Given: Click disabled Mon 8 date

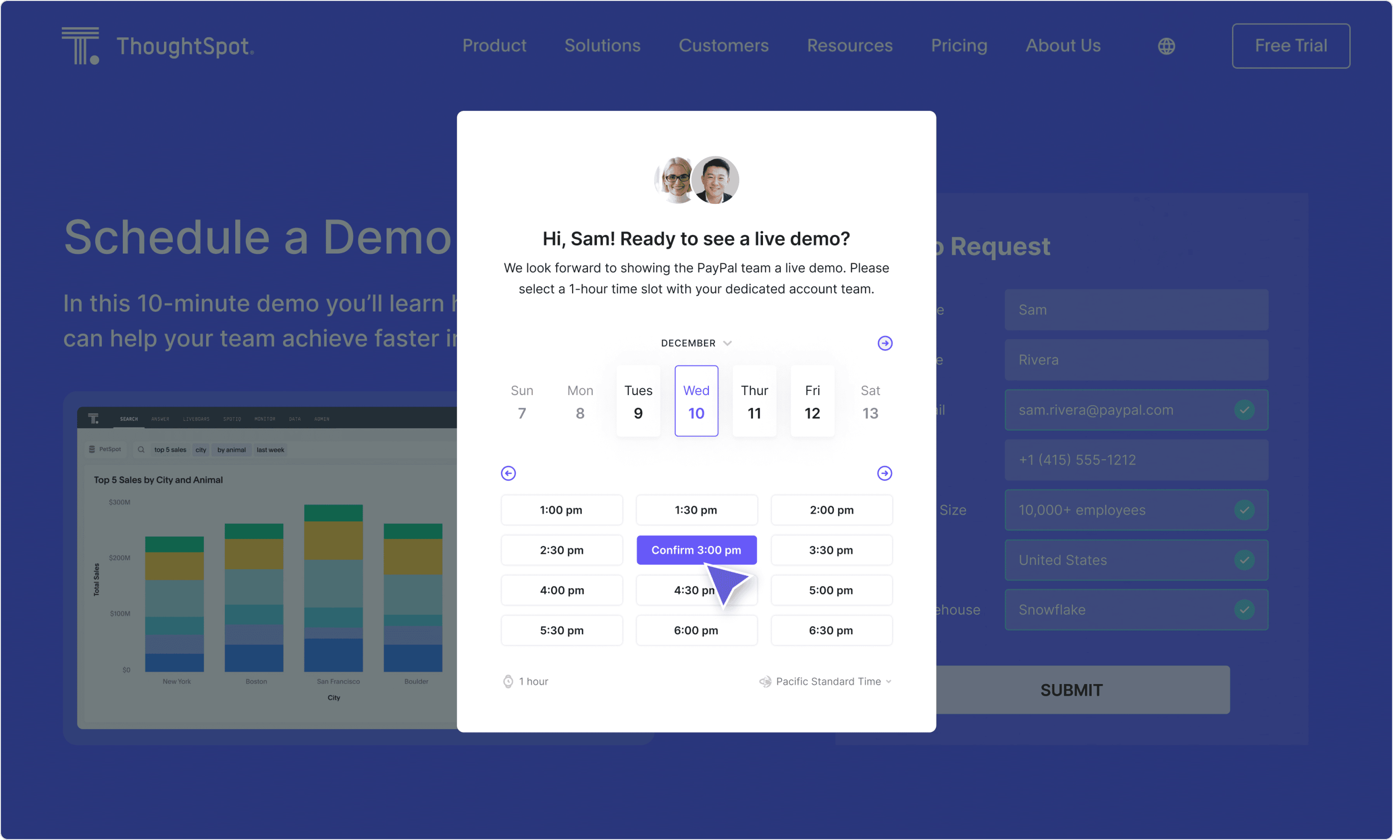Looking at the screenshot, I should pos(580,401).
